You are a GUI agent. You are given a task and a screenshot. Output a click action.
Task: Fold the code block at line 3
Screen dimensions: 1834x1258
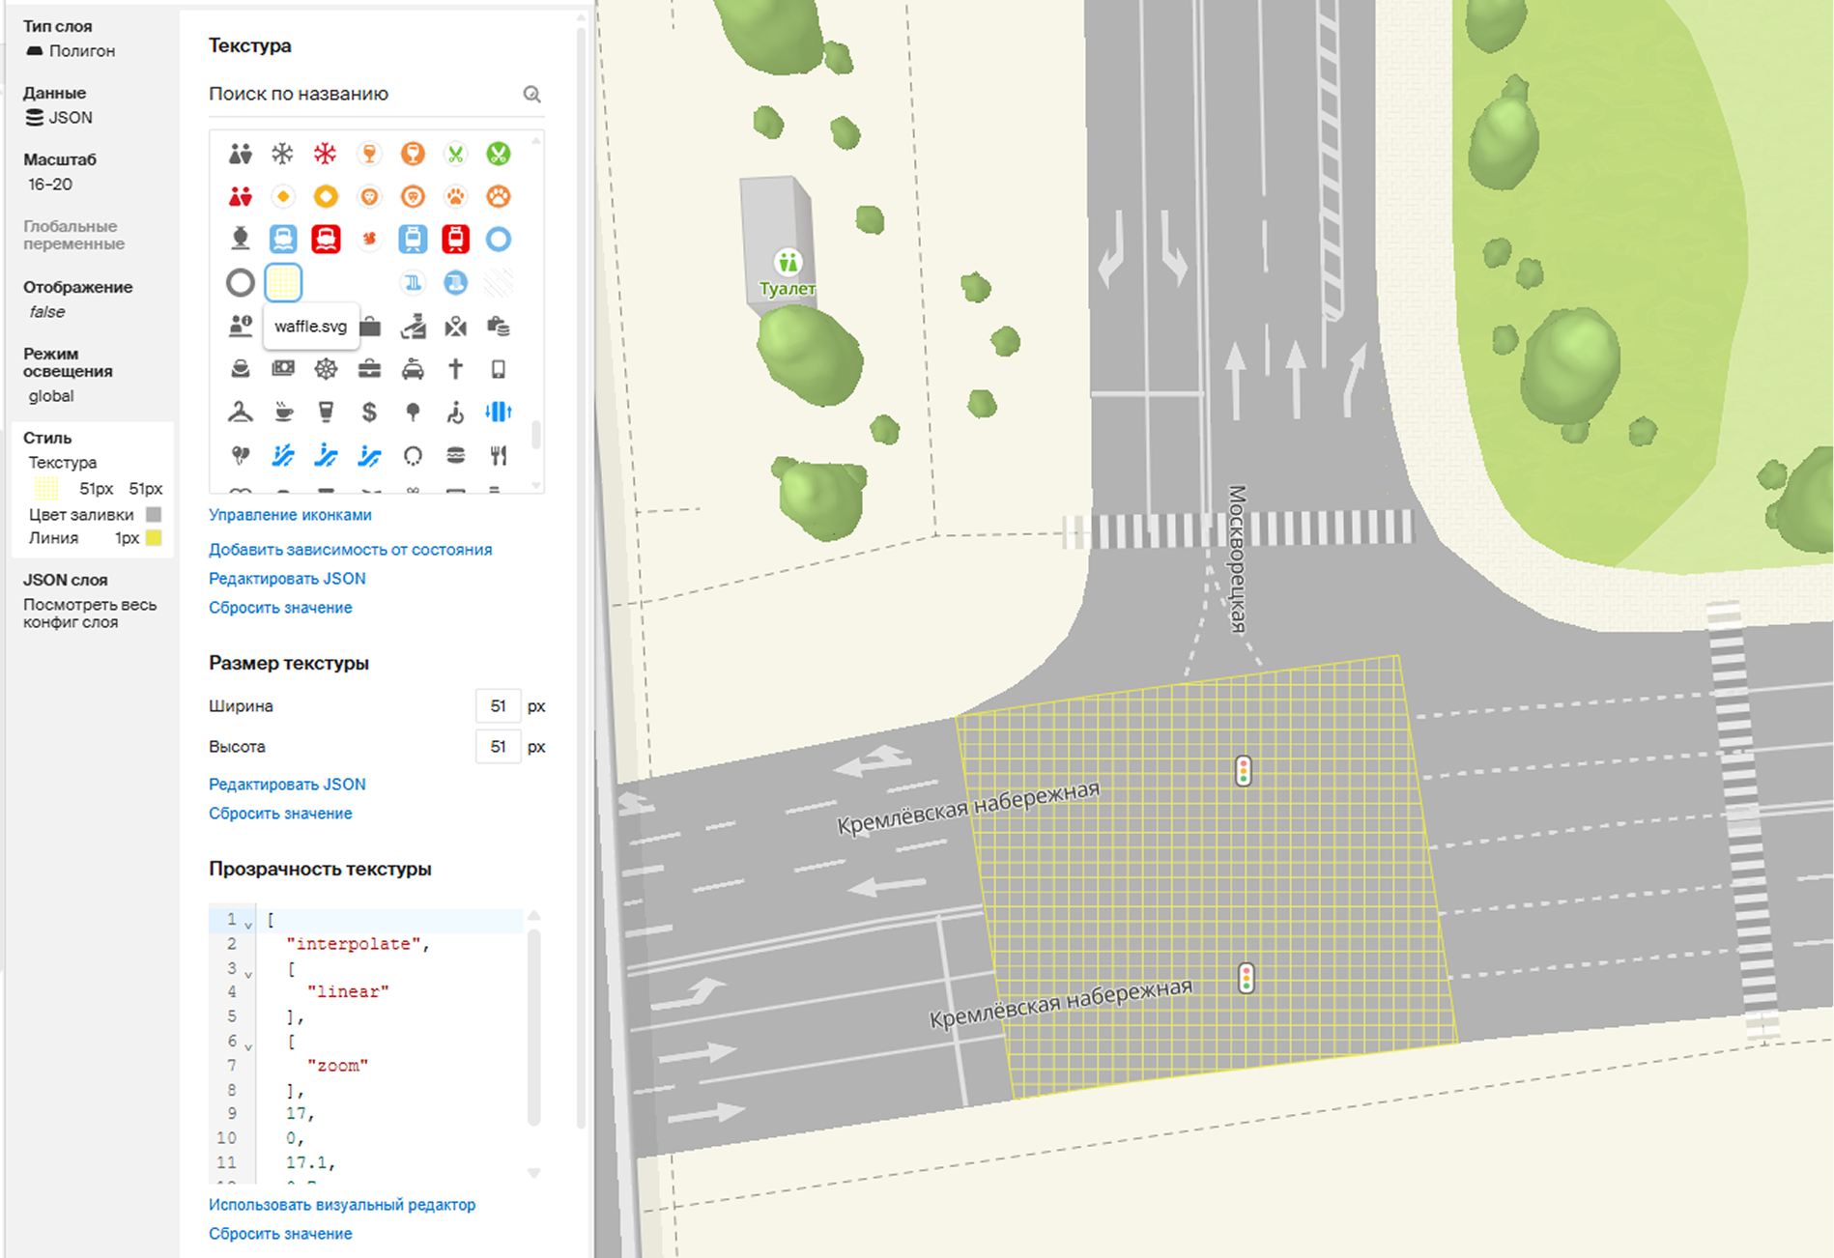pyautogui.click(x=248, y=974)
